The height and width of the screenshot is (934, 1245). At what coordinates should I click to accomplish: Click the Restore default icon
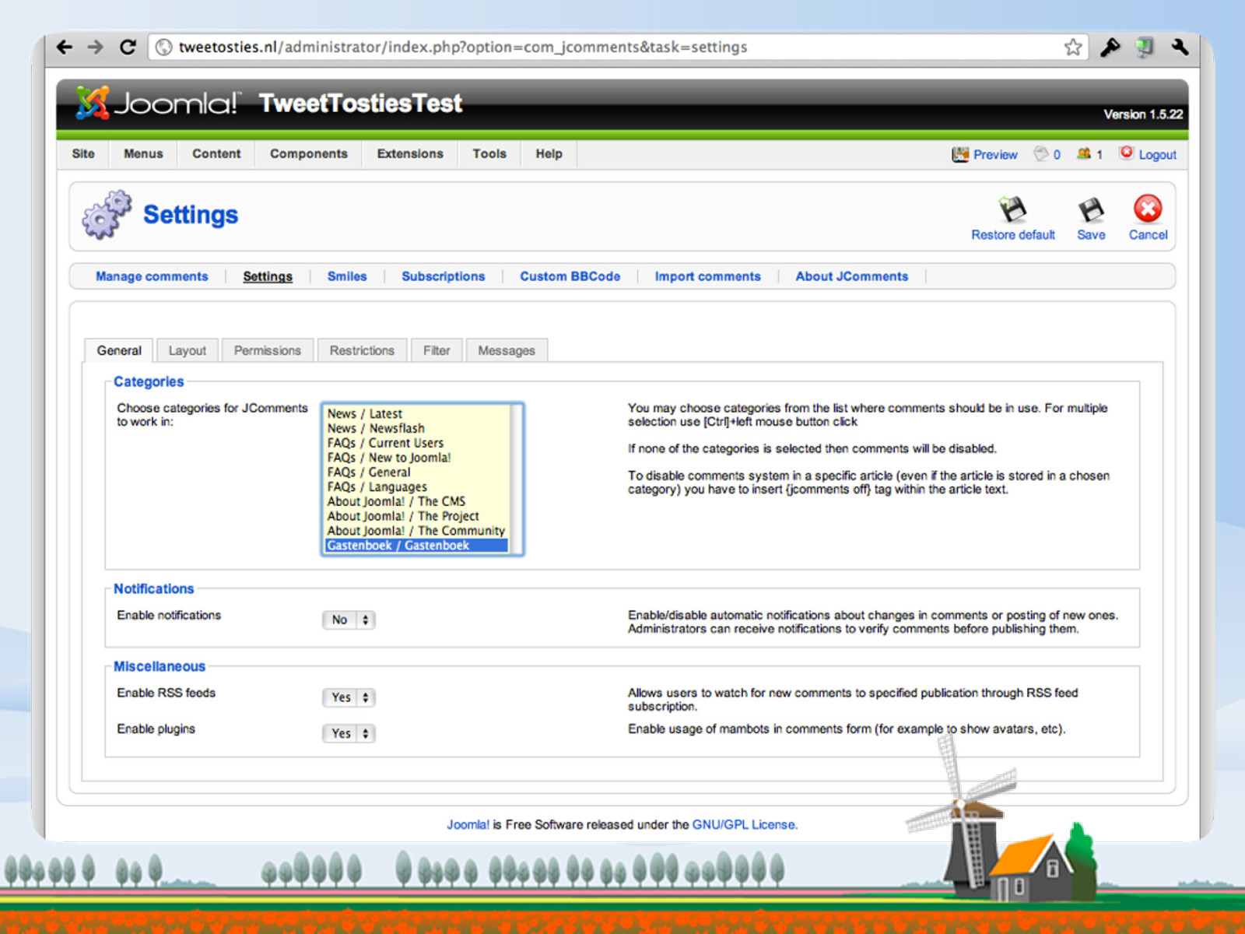pyautogui.click(x=1012, y=209)
